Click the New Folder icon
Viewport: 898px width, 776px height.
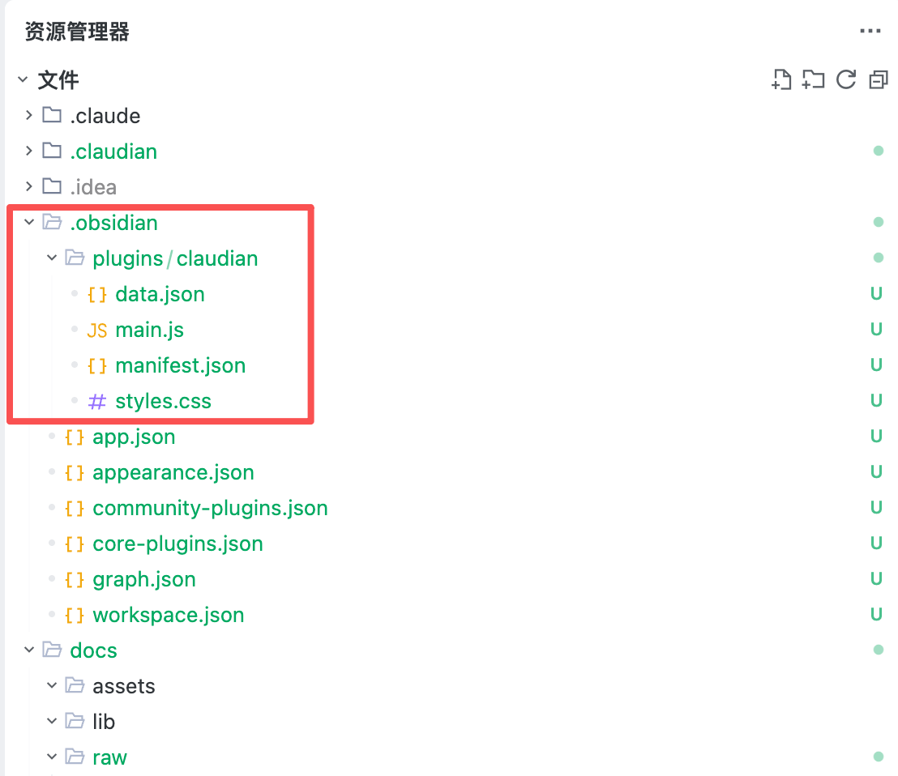[813, 79]
